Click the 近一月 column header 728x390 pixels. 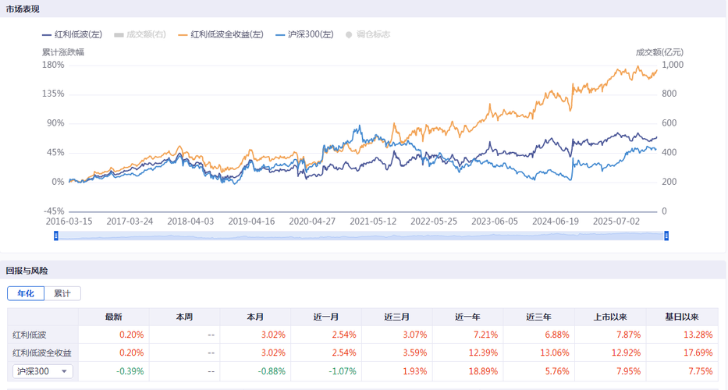point(326,317)
